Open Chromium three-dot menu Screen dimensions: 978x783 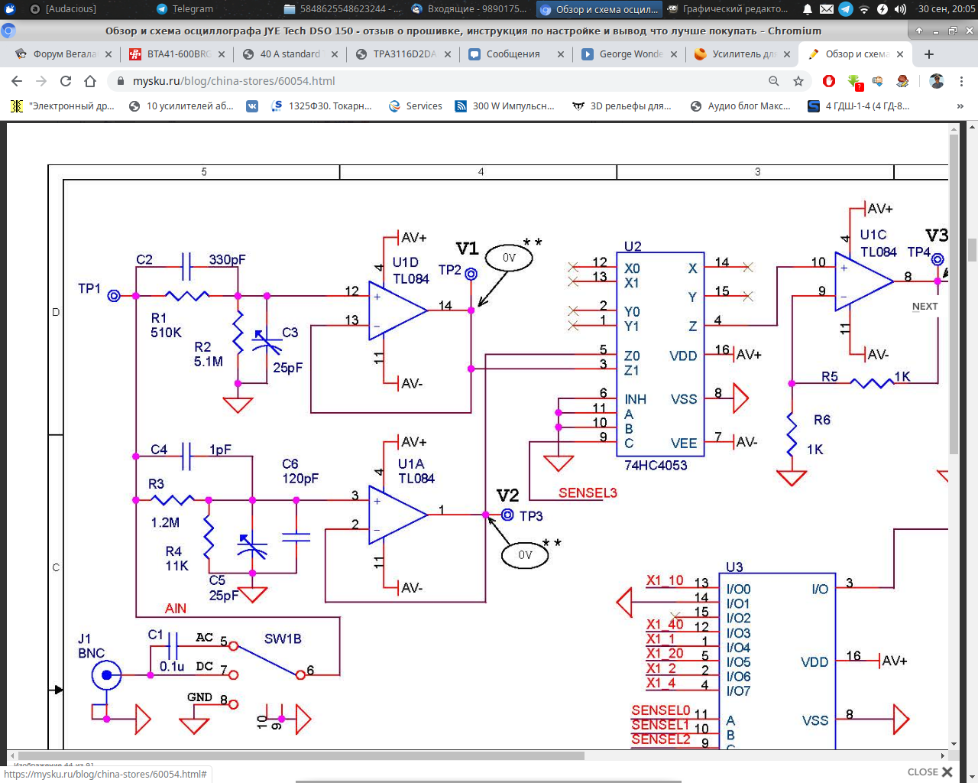click(x=961, y=81)
